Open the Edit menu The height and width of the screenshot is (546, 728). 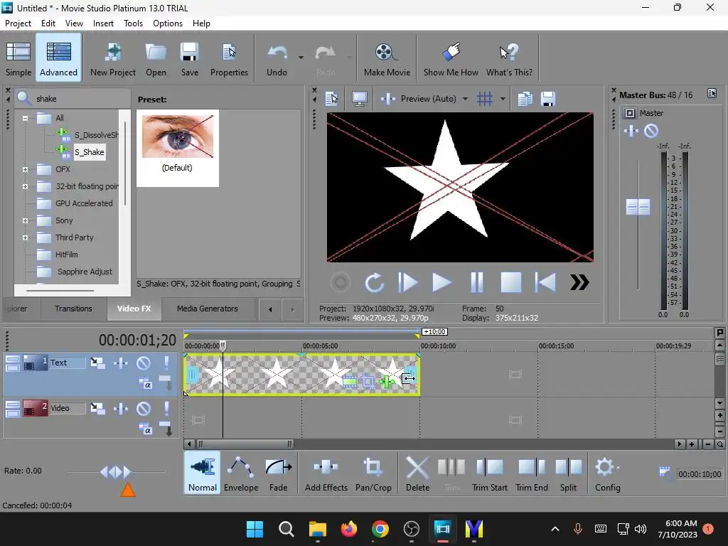click(x=48, y=23)
